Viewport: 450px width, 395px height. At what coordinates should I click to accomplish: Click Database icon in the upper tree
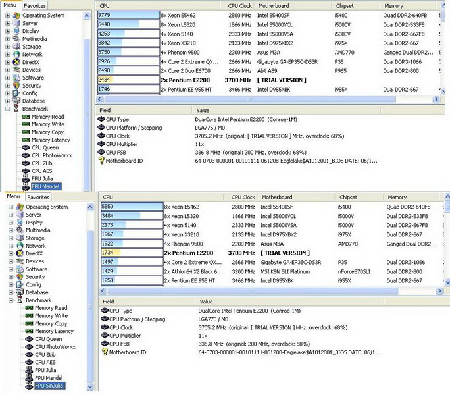(16, 101)
